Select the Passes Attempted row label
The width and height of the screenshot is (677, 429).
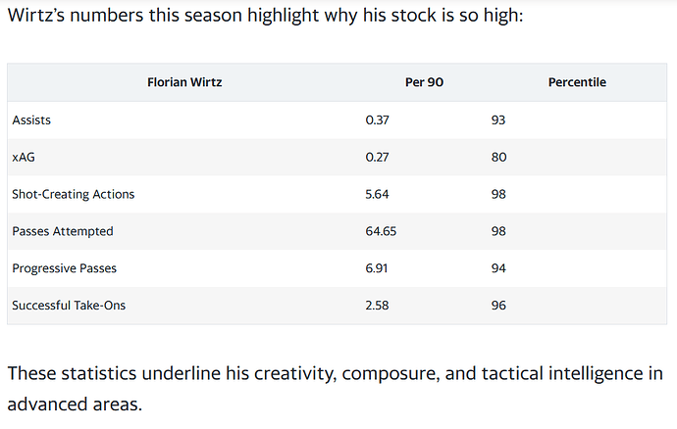click(63, 231)
